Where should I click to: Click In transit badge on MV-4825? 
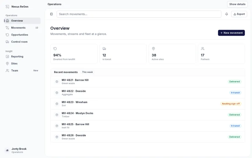coord(235,126)
